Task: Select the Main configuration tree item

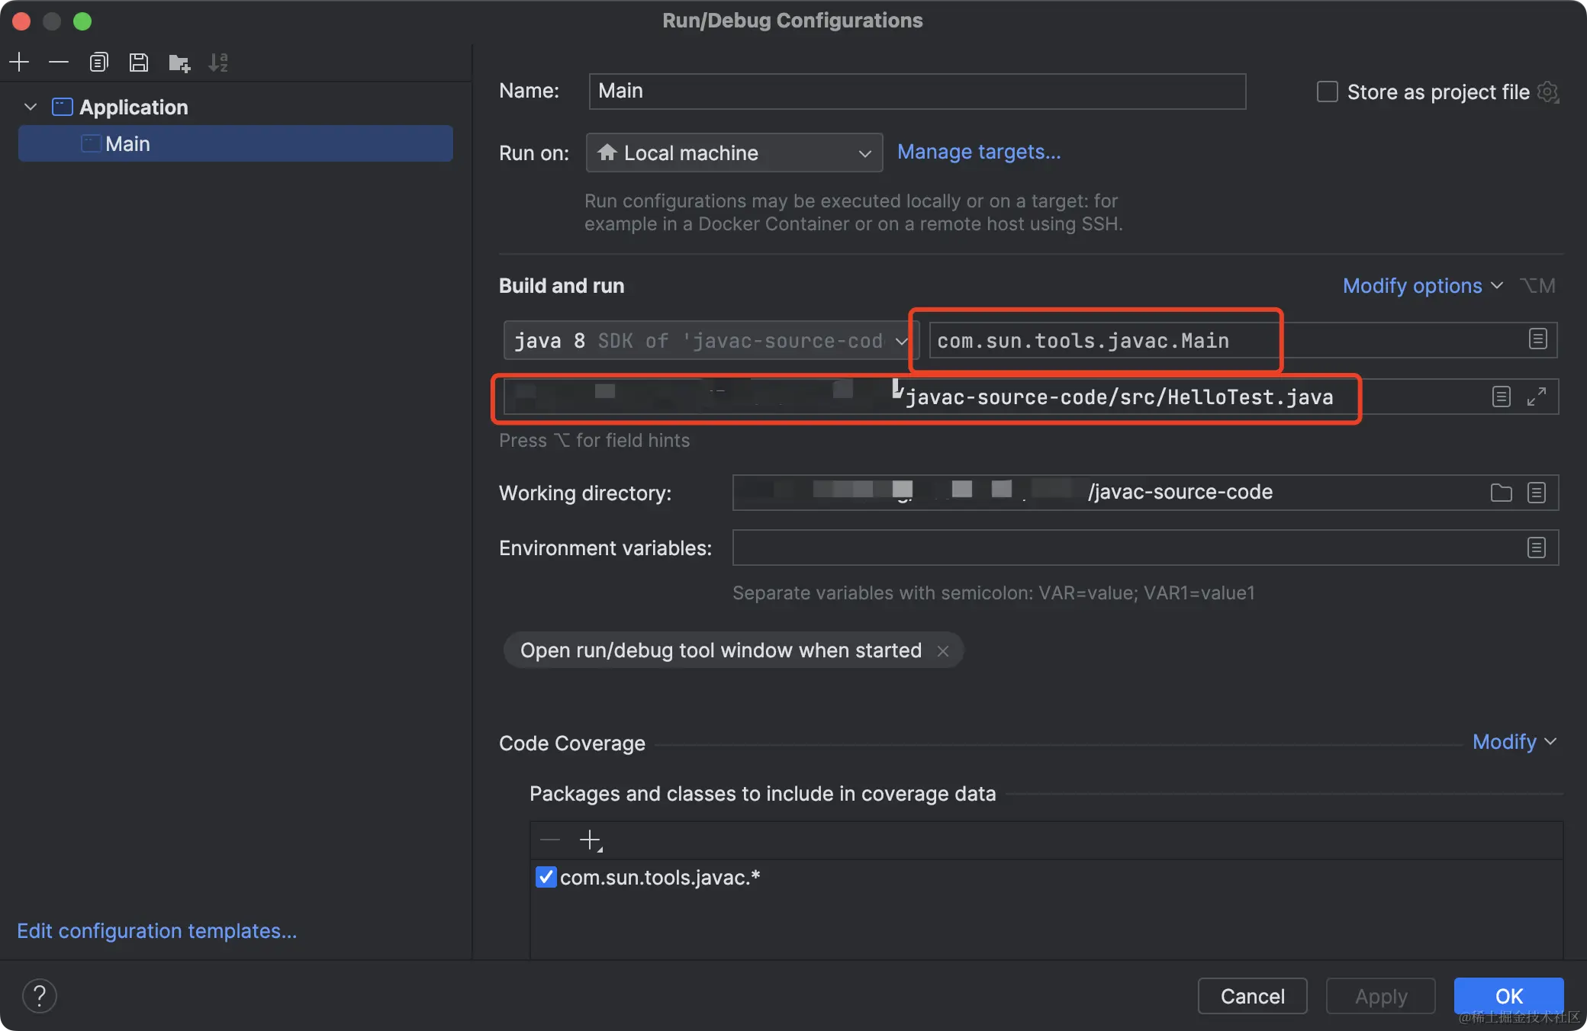Action: (x=128, y=144)
